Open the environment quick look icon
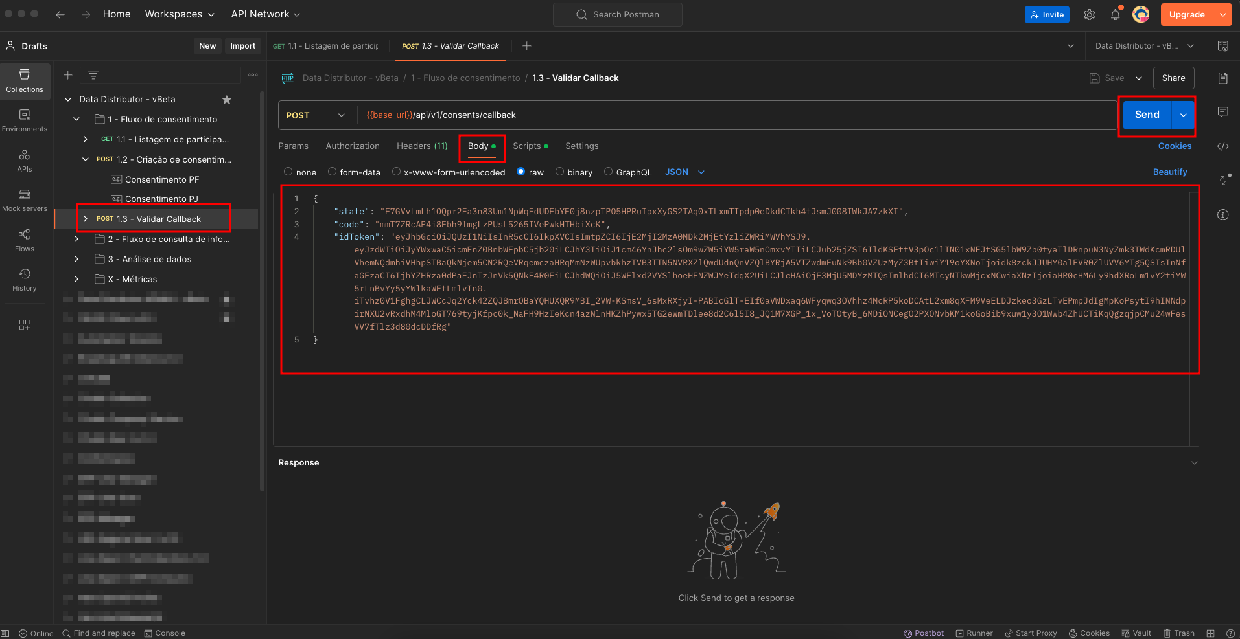1240x639 pixels. point(1223,46)
